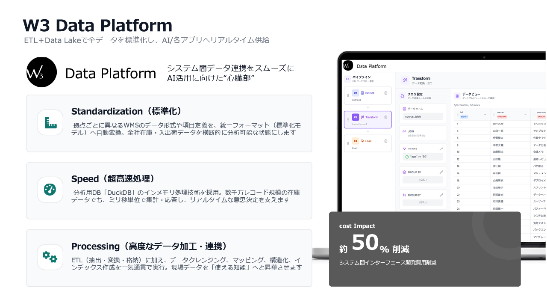
Task: Click the W3 logo in the laptop app header
Action: (x=347, y=66)
